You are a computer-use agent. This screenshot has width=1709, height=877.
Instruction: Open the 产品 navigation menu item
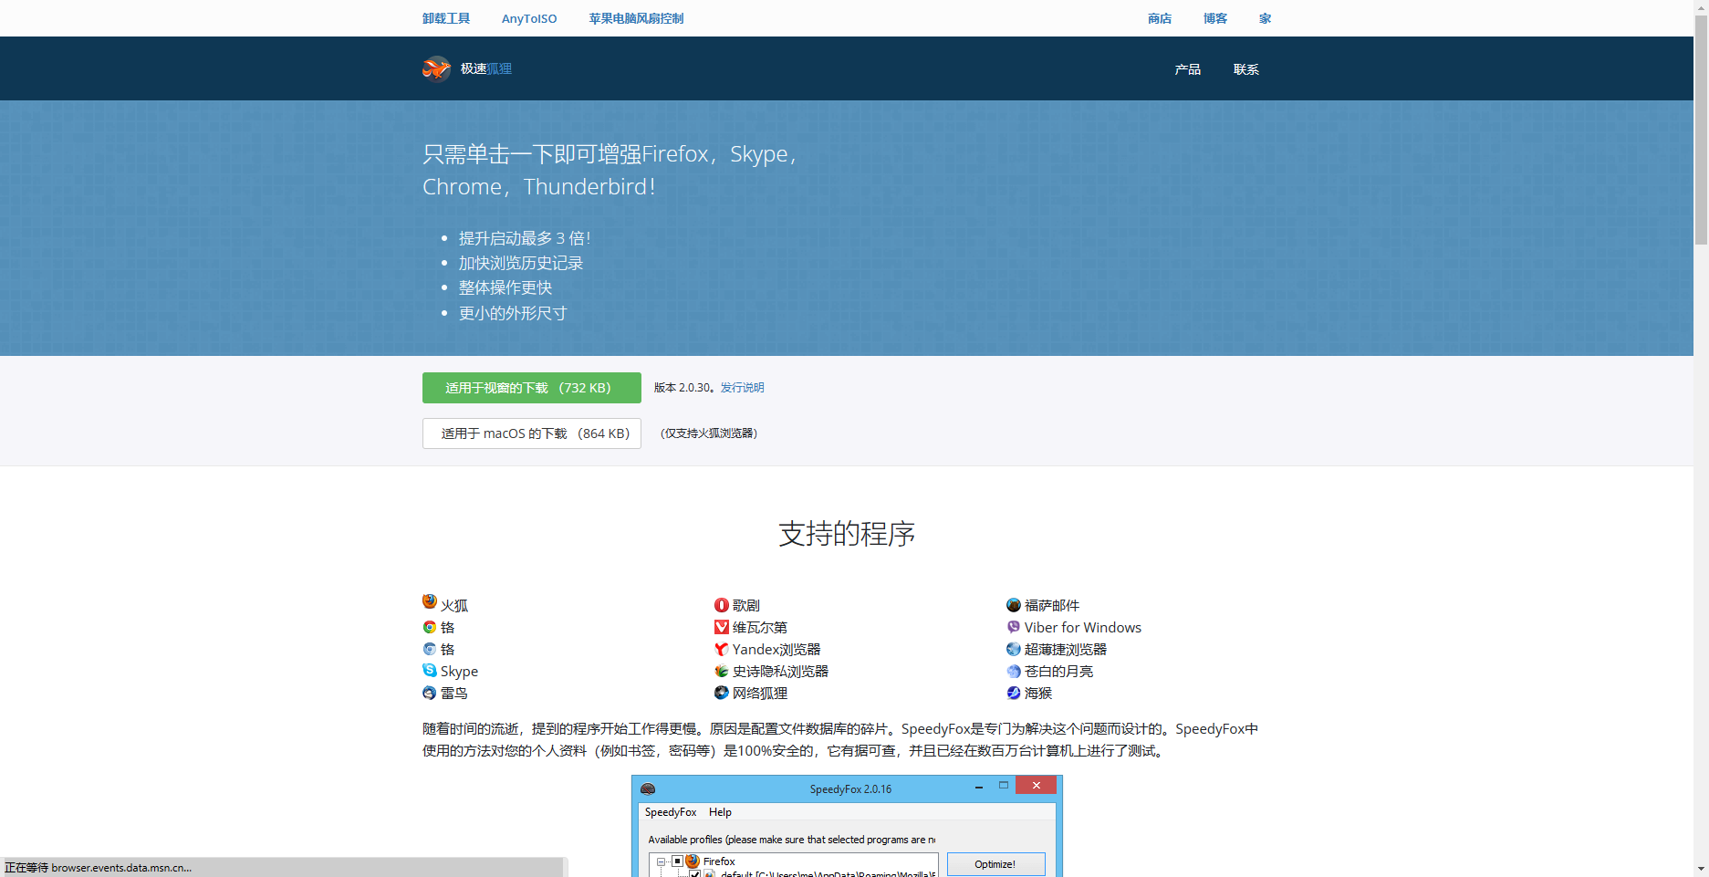(1188, 69)
